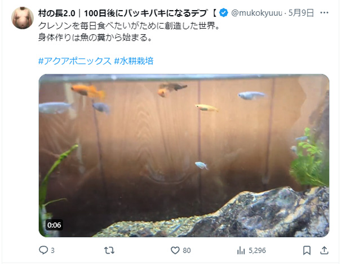Repost this tweet with the retweet icon
341x264 pixels.
109,250
